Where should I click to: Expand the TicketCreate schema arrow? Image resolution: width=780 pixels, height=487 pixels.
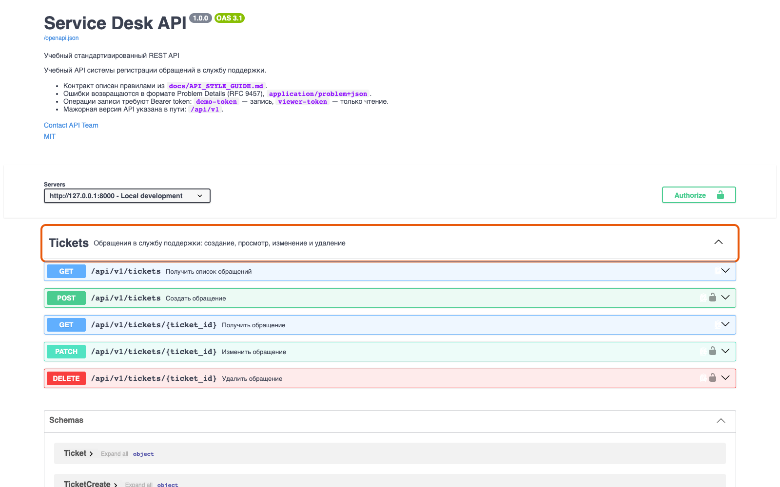[x=116, y=485]
